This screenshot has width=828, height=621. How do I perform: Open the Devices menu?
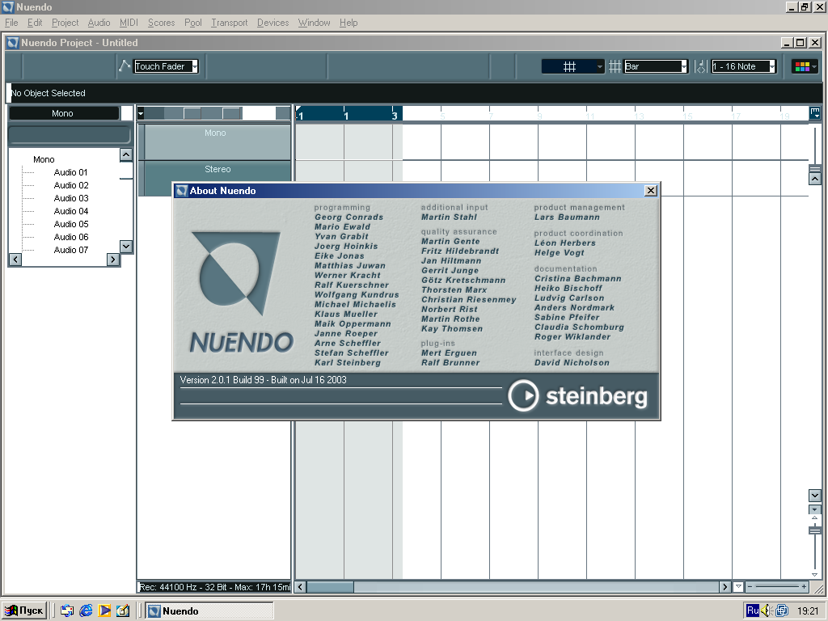point(272,23)
